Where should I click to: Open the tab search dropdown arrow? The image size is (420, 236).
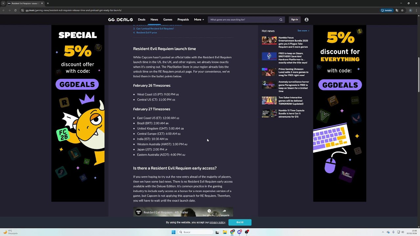point(3,3)
